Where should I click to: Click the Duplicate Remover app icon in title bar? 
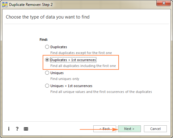[x=5, y=5]
